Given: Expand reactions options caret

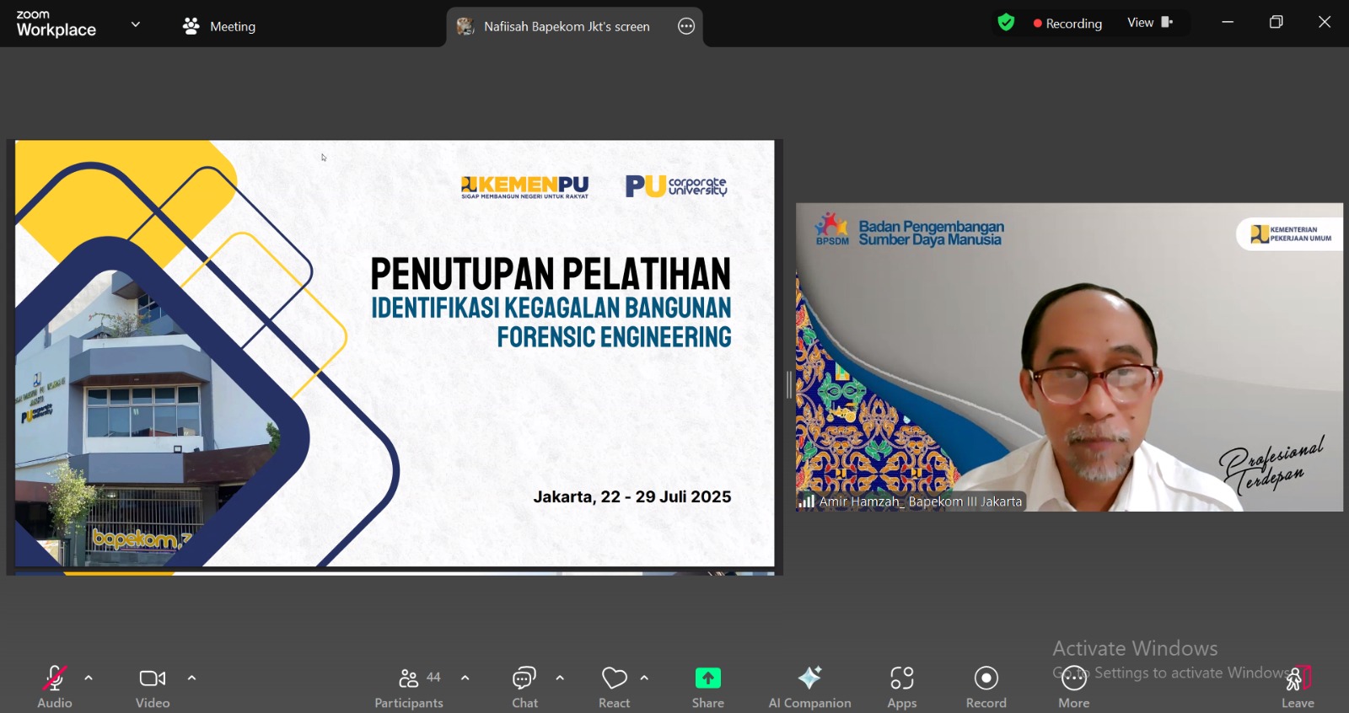Looking at the screenshot, I should click(644, 678).
